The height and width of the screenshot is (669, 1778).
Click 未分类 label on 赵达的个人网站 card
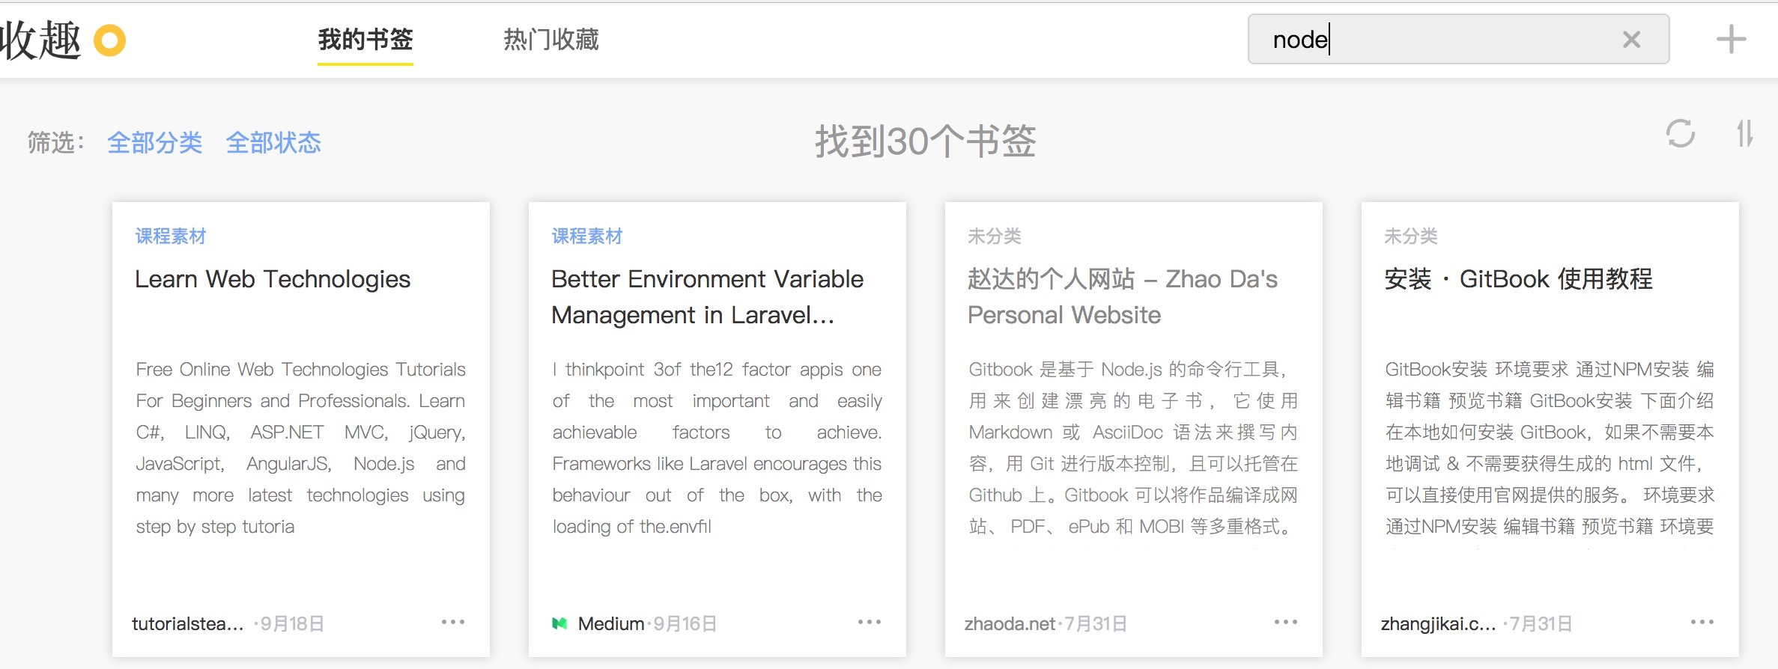pyautogui.click(x=995, y=236)
